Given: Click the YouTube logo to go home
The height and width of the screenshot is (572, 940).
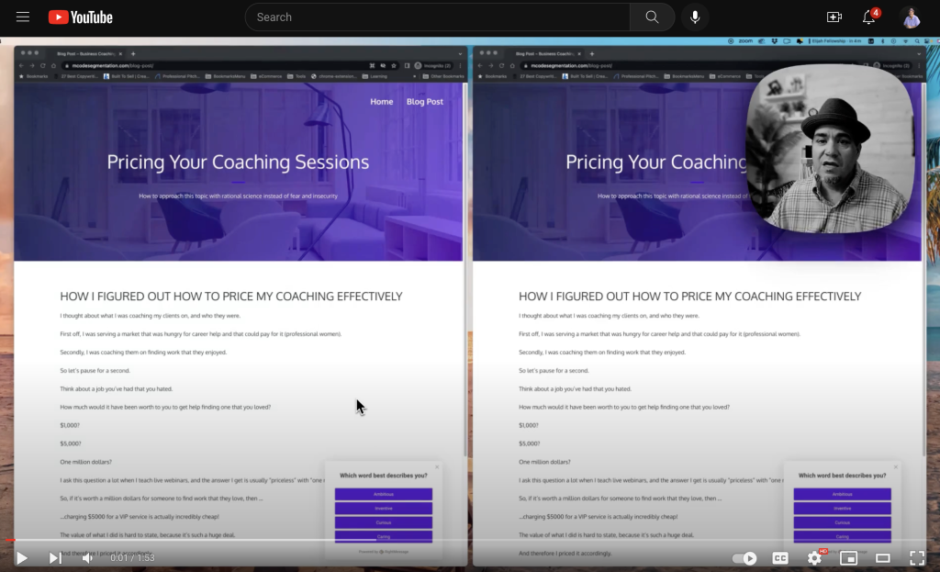Looking at the screenshot, I should [x=81, y=17].
